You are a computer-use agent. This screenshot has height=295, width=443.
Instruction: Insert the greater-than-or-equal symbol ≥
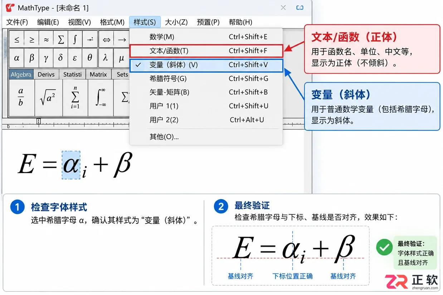[x=31, y=39]
